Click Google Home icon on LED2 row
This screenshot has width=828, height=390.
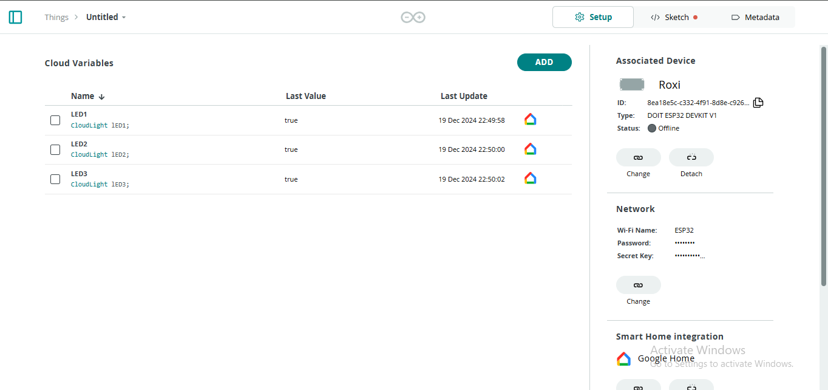point(530,149)
